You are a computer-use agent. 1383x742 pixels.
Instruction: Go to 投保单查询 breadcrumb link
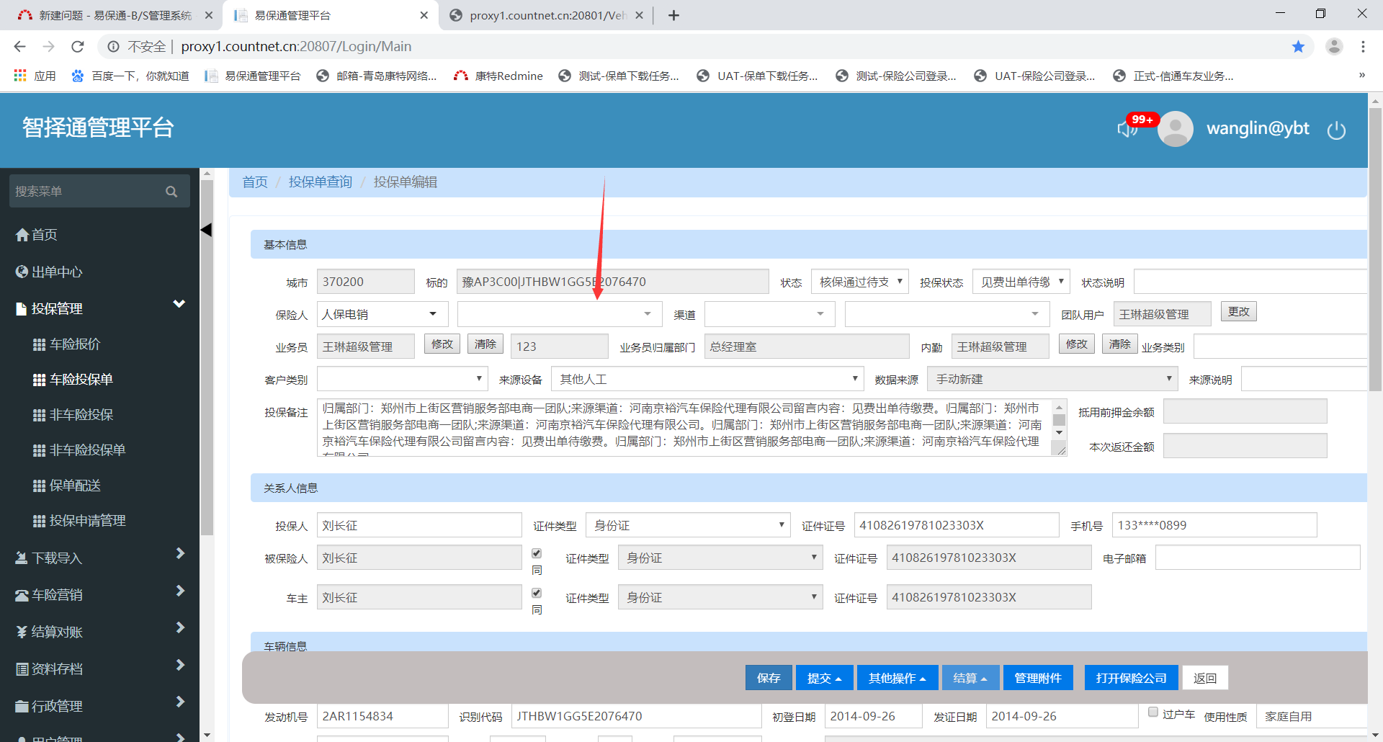tap(321, 182)
